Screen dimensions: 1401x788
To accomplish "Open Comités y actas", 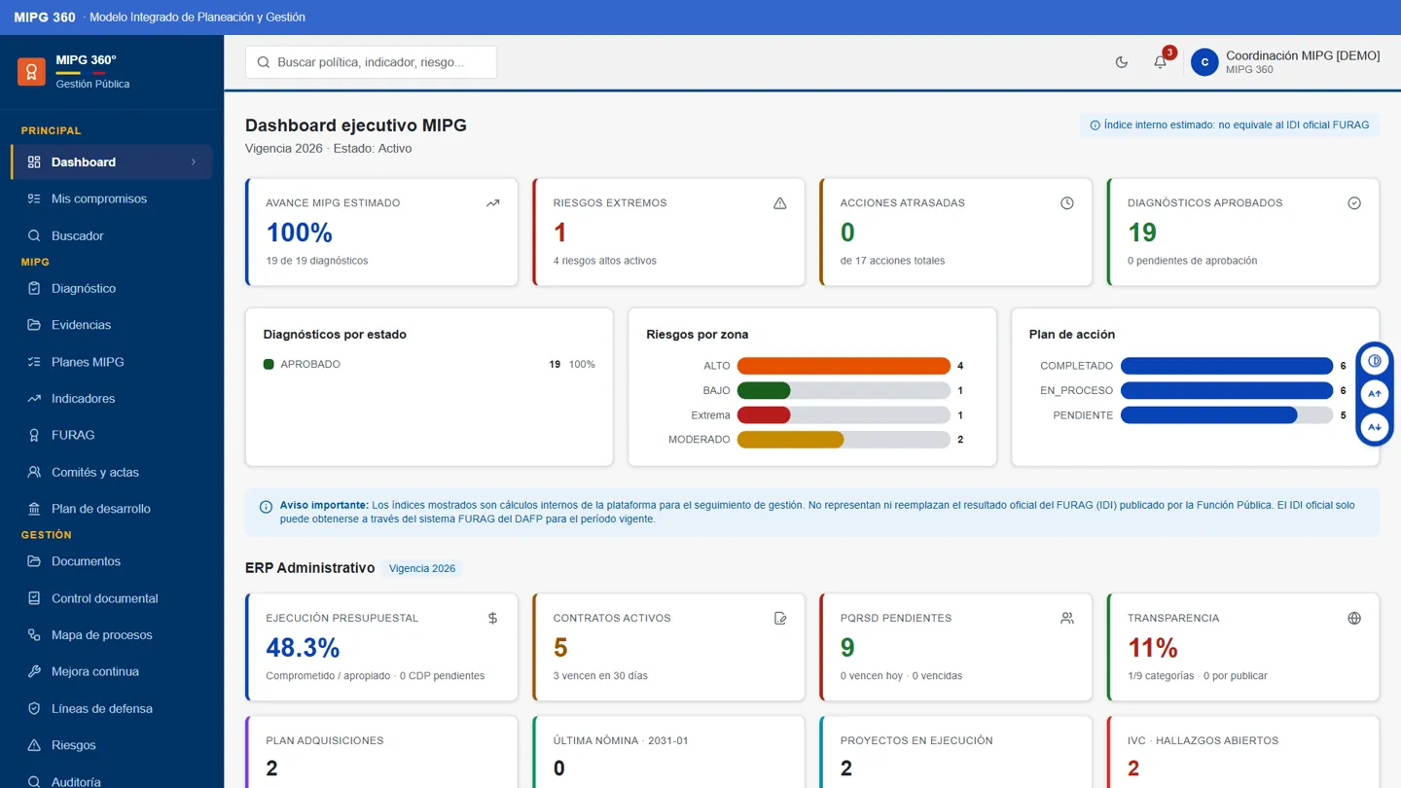I will click(112, 472).
